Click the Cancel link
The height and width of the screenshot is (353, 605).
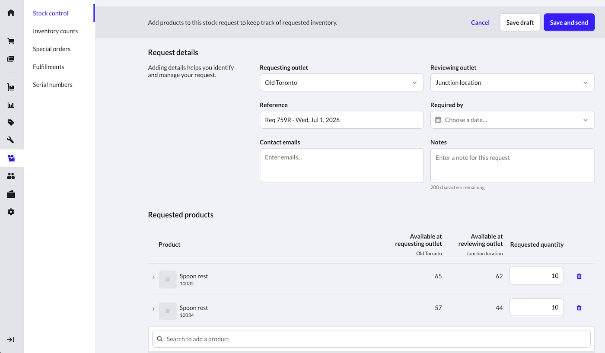tap(480, 22)
